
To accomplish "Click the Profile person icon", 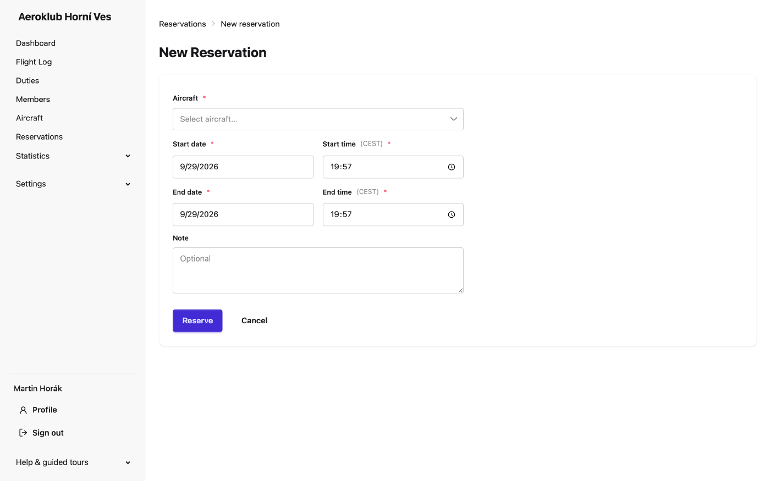I will 23,410.
